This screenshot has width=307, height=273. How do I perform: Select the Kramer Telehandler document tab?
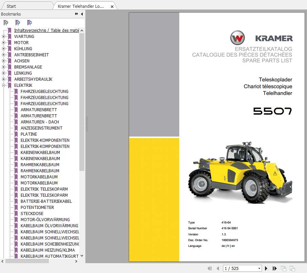[81, 6]
